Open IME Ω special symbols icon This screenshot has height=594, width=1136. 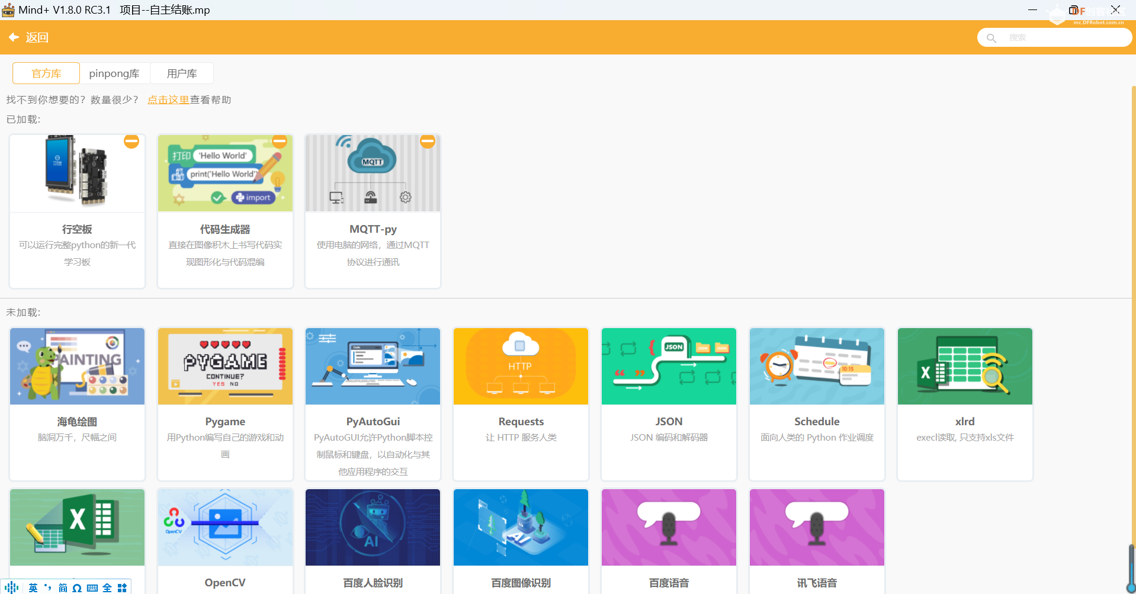click(x=77, y=587)
